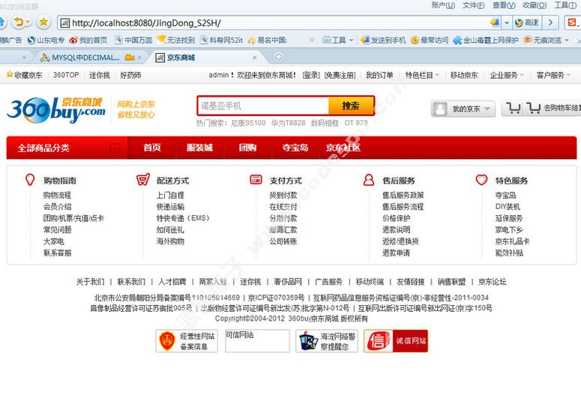Viewport: 581px width, 404px height.
Task: Select the 服装城 navigation tab
Action: [199, 148]
